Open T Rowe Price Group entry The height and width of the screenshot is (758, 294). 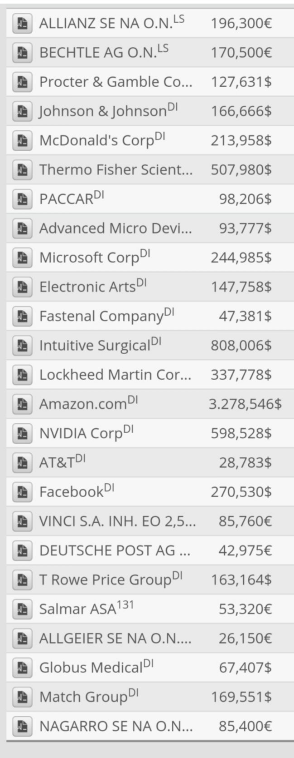[x=105, y=580]
